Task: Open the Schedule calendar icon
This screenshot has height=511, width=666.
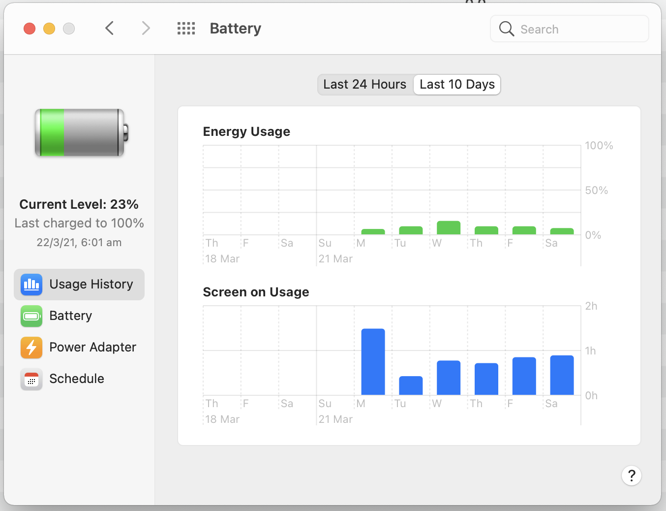Action: coord(31,379)
